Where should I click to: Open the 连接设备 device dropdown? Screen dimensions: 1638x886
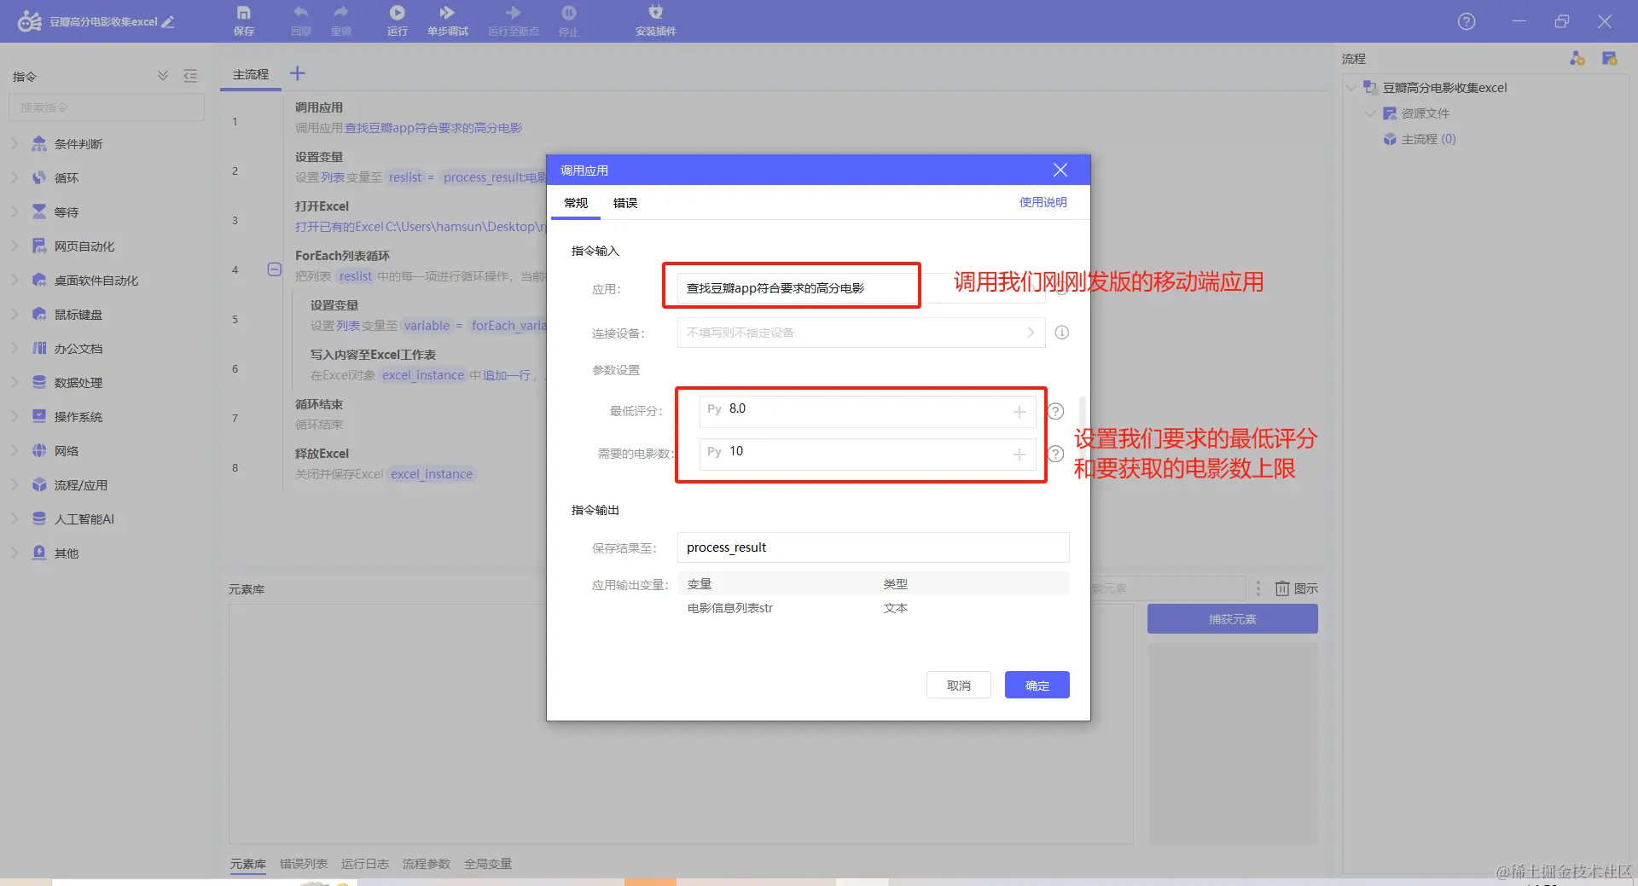click(x=862, y=333)
